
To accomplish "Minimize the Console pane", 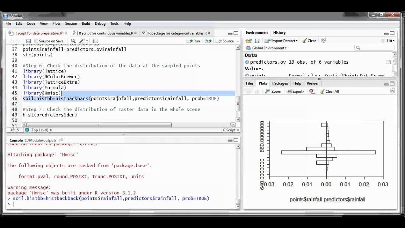I will (230, 140).
